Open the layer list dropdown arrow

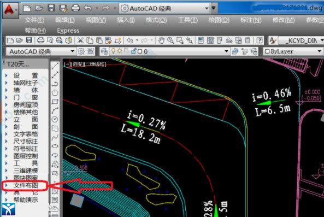[x=226, y=51]
